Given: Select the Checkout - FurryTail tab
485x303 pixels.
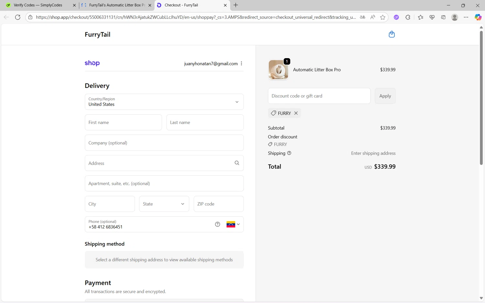Looking at the screenshot, I should click(192, 5).
